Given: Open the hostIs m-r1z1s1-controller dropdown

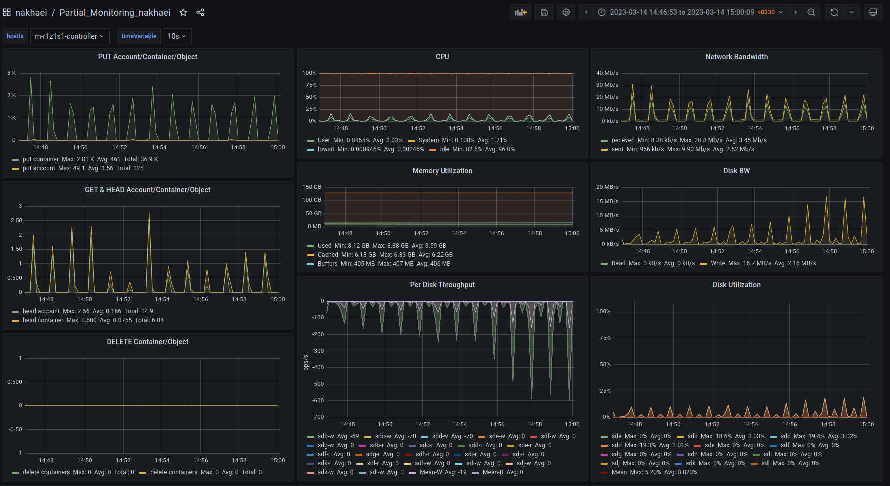Looking at the screenshot, I should pos(69,36).
